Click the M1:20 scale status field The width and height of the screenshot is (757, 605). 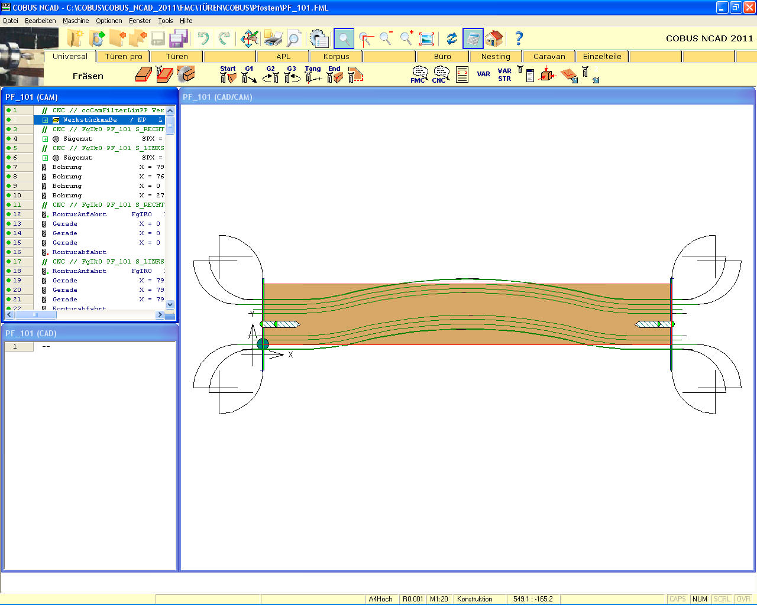[x=439, y=599]
